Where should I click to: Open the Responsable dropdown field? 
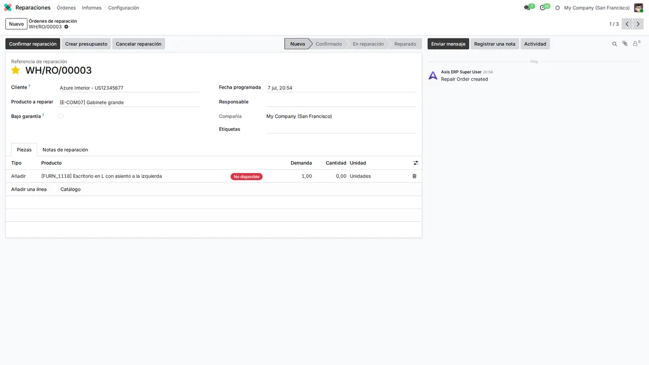point(341,102)
